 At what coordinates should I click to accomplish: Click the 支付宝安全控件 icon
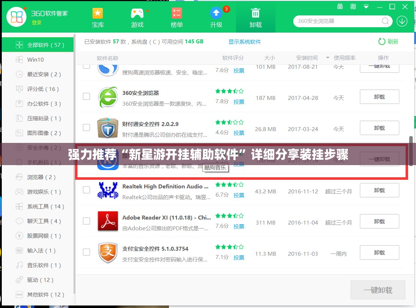(108, 252)
